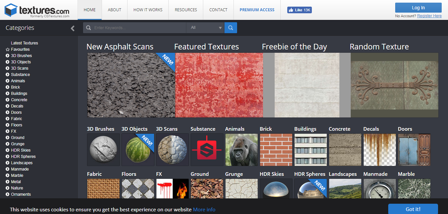Select Manmade in the sidebar list
Viewport: 448px width, 214px height.
coord(20,169)
